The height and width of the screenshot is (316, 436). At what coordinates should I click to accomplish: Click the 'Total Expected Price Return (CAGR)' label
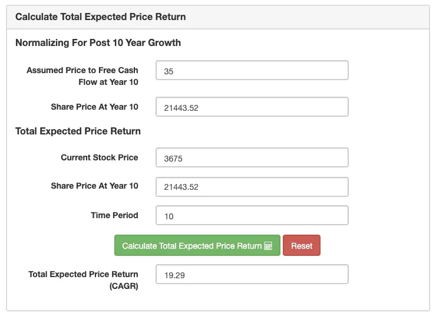(83, 280)
